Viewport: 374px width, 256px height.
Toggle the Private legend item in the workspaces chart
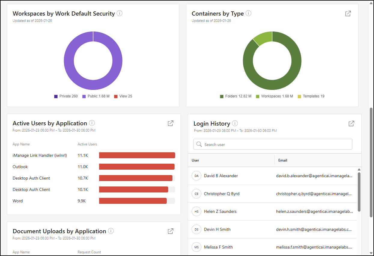[66, 96]
